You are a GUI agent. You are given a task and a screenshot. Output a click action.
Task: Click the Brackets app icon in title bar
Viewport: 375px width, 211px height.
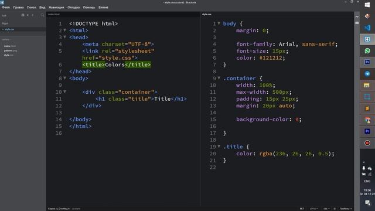tap(2, 2)
